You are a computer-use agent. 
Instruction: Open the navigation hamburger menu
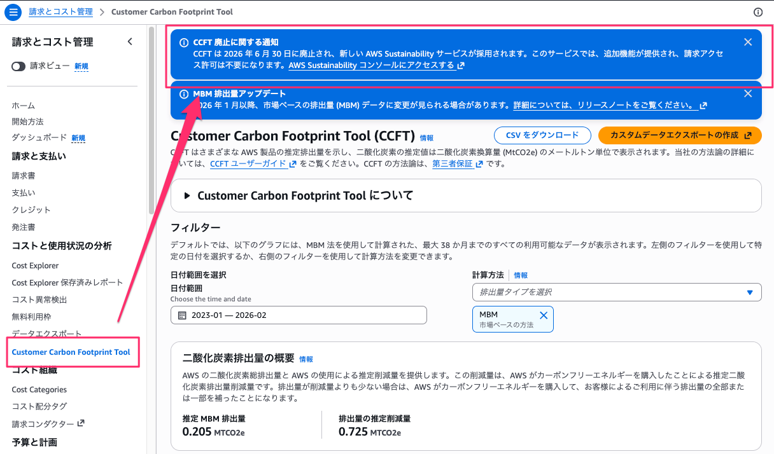[13, 11]
